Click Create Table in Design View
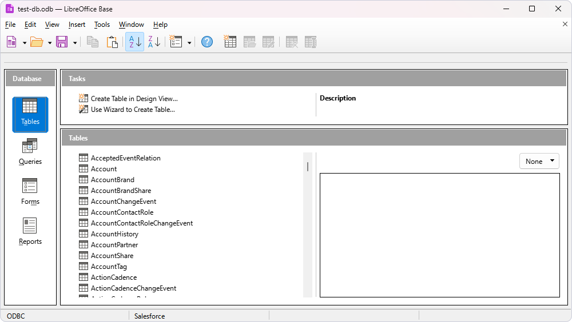The height and width of the screenshot is (322, 572). coord(134,99)
